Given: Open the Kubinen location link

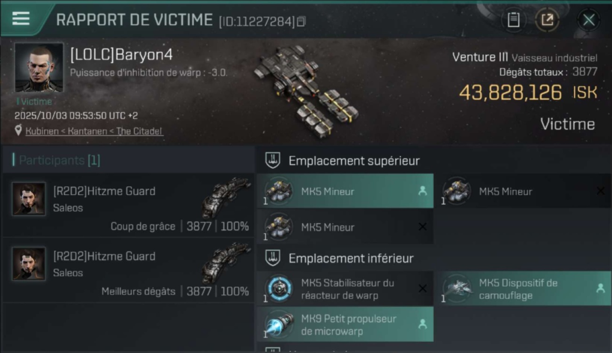Looking at the screenshot, I should 94,131.
